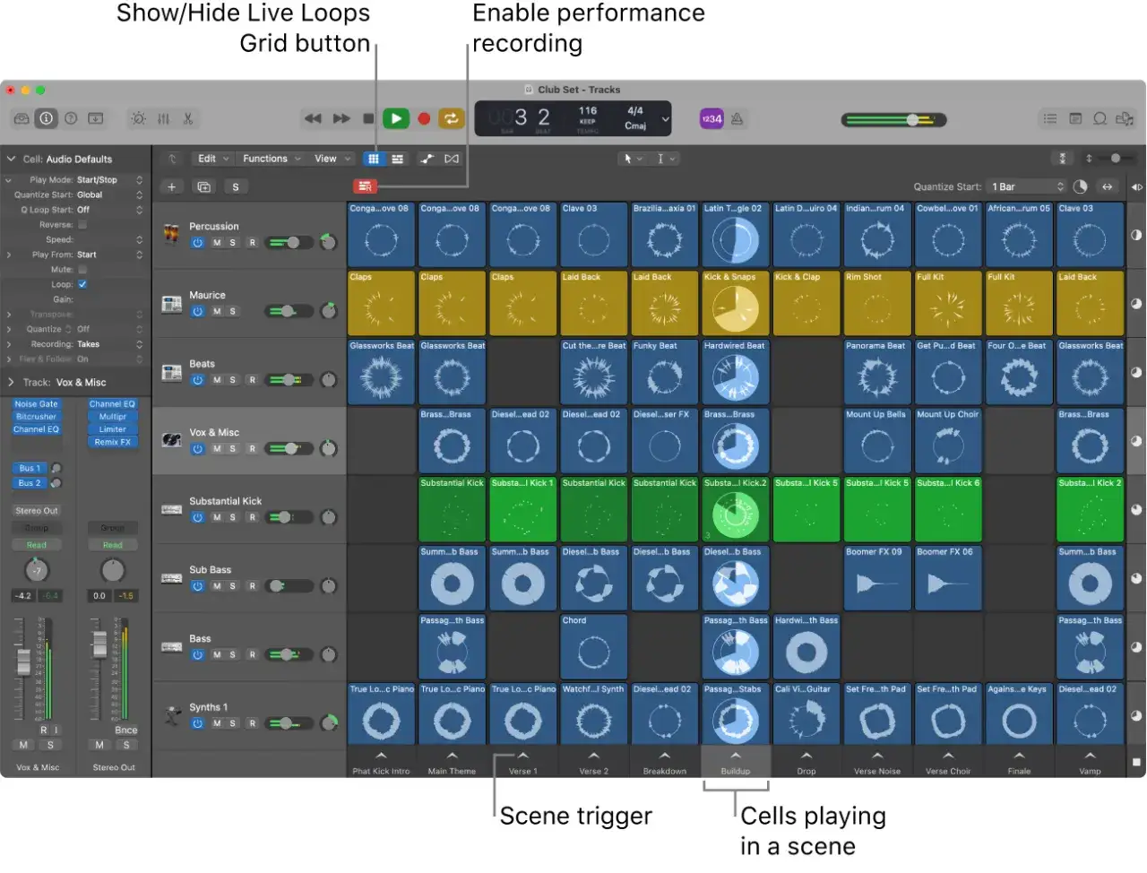Collapse the Cell: Audio Defaults section

[12, 159]
